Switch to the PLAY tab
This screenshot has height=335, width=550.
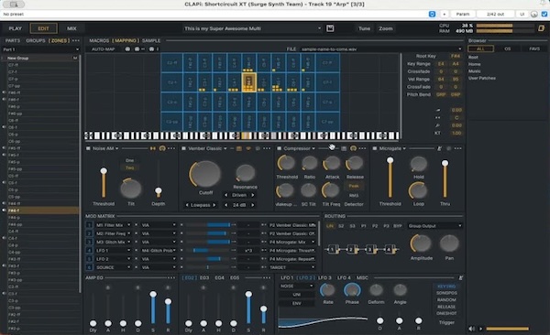pyautogui.click(x=15, y=28)
